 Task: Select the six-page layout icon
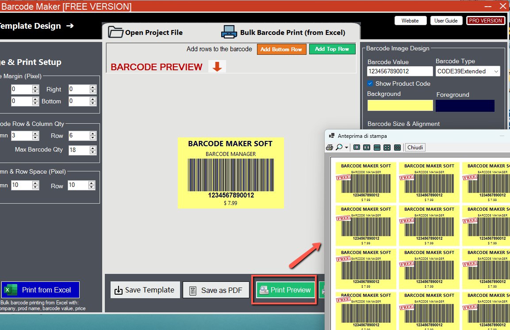click(x=397, y=148)
